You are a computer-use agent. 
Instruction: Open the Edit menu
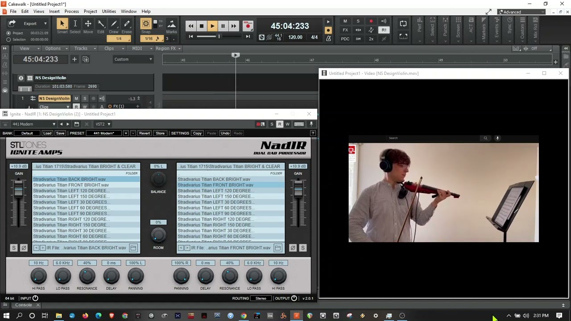pyautogui.click(x=25, y=11)
